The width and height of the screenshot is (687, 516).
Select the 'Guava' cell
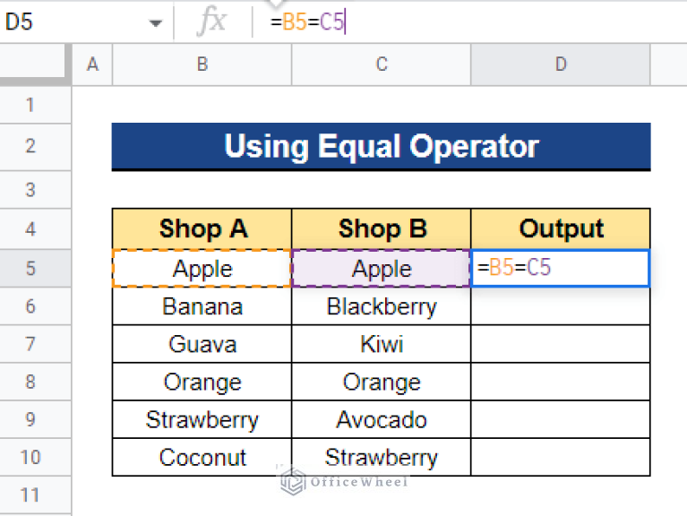pyautogui.click(x=202, y=344)
